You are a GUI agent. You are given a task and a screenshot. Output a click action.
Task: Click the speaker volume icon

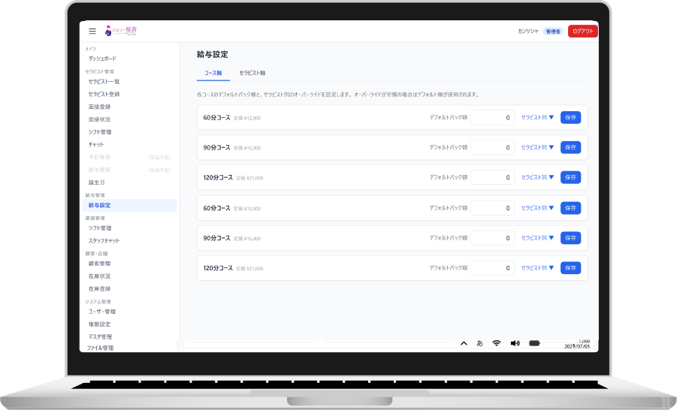point(515,343)
